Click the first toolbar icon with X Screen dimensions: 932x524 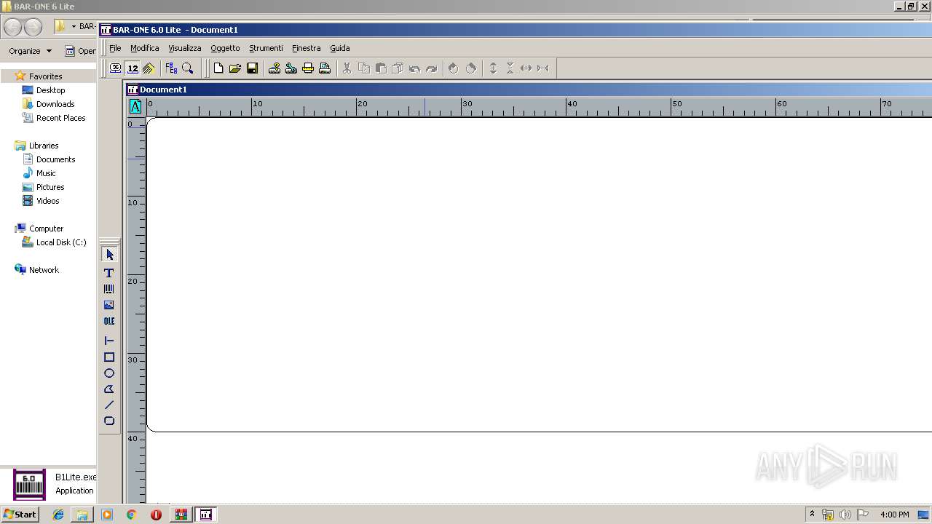(116, 68)
